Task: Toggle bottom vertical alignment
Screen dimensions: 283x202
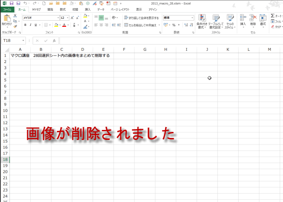Action: pyautogui.click(x=107, y=17)
